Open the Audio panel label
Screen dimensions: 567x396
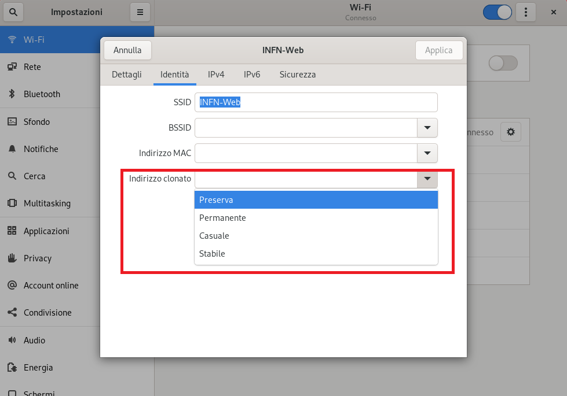click(34, 340)
